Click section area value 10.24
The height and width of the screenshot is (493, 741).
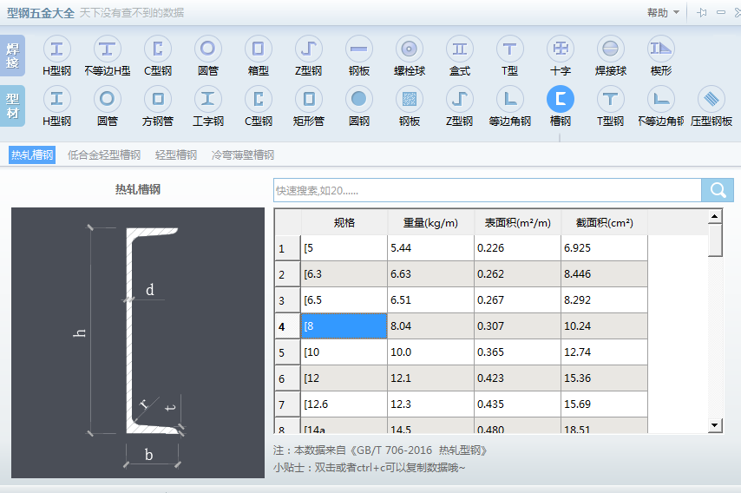(x=605, y=326)
